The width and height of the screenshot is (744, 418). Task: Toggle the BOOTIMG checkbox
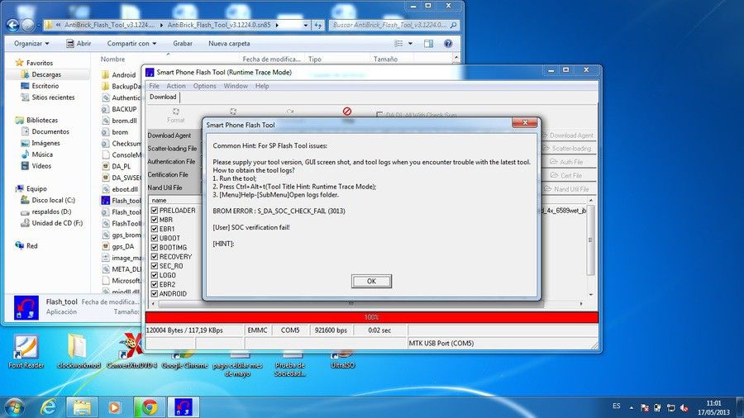pos(155,247)
